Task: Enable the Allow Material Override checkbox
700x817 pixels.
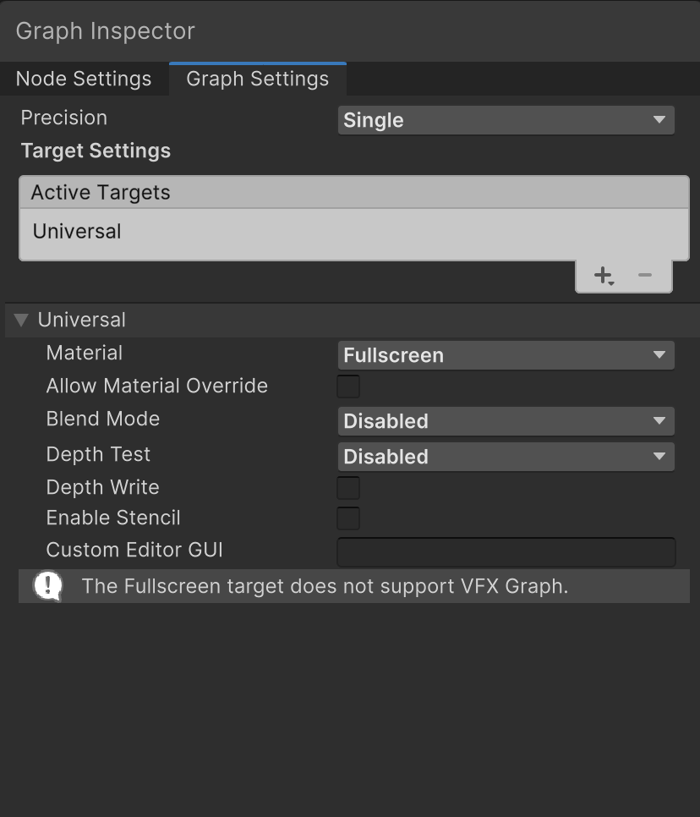Action: coord(348,387)
